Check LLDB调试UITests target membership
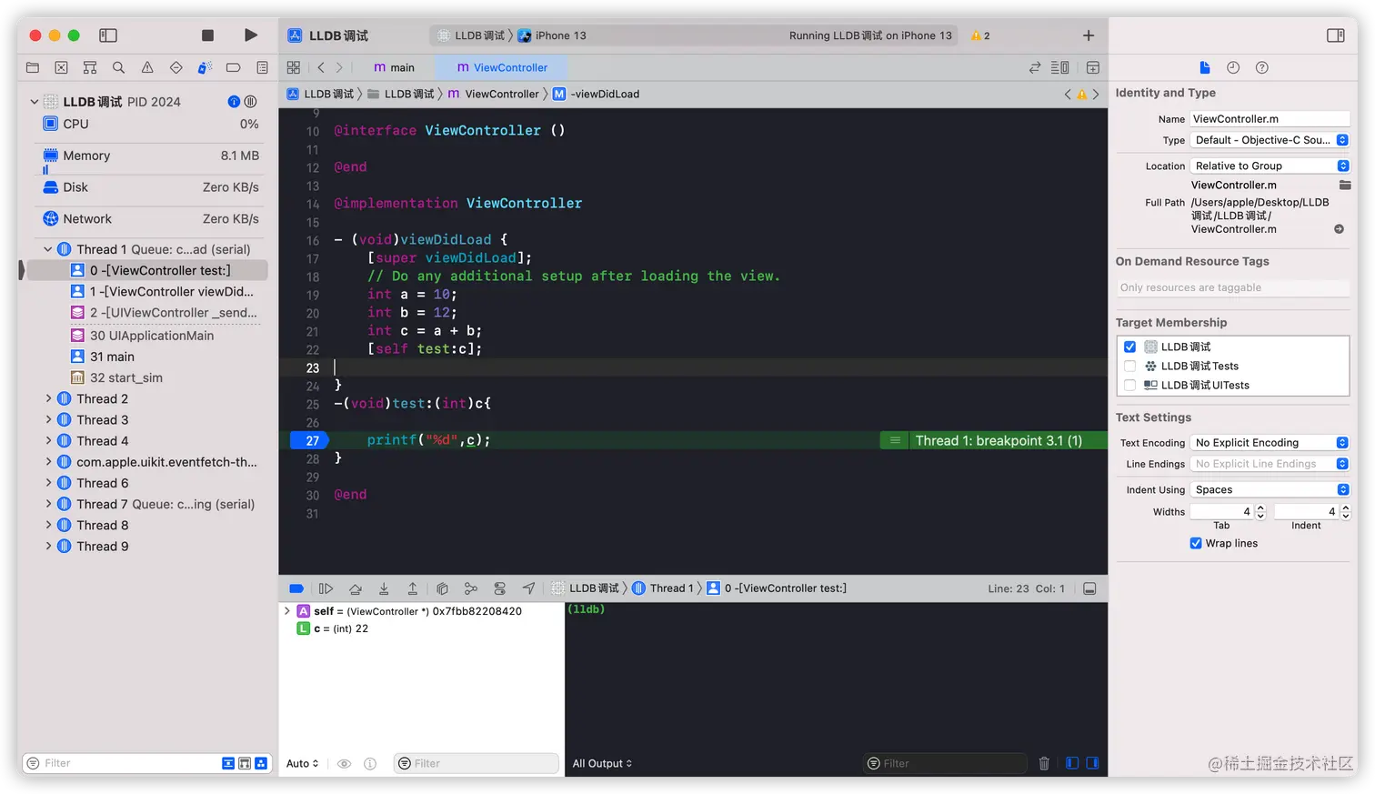 [x=1129, y=385]
